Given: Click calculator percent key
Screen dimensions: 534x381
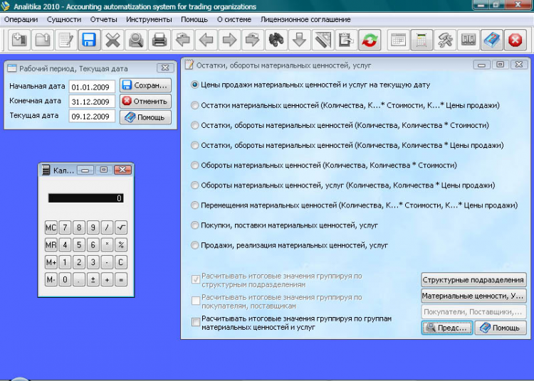Looking at the screenshot, I should click(x=121, y=245).
